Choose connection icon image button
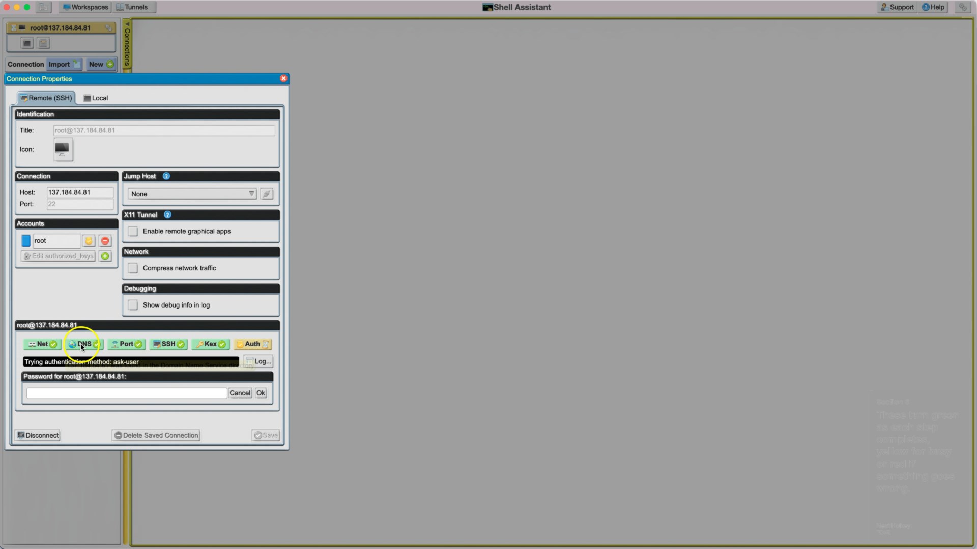The height and width of the screenshot is (549, 977). click(63, 149)
